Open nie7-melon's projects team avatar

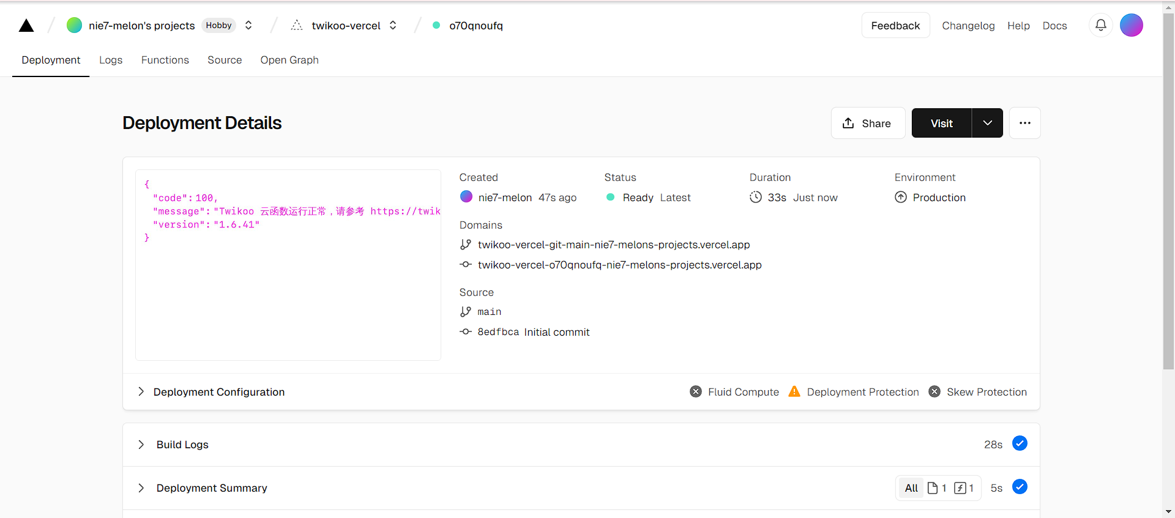[74, 25]
